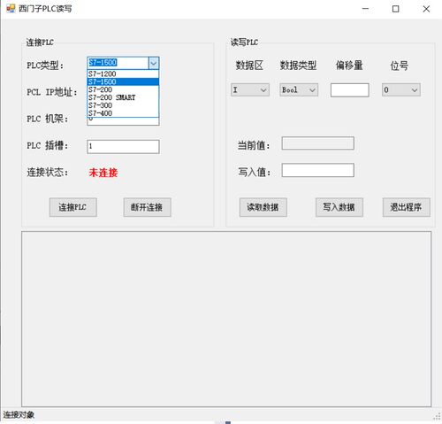The image size is (442, 424).
Task: Click the 写入值 input field
Action: (x=317, y=170)
